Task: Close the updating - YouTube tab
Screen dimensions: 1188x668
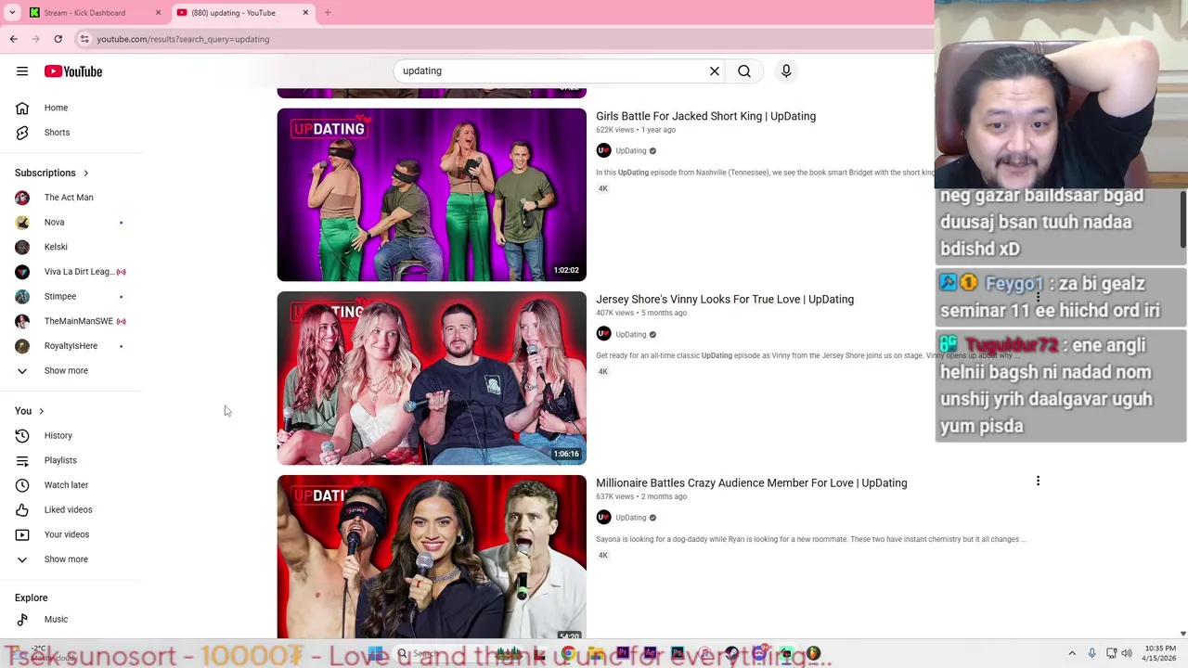Action: coord(305,13)
